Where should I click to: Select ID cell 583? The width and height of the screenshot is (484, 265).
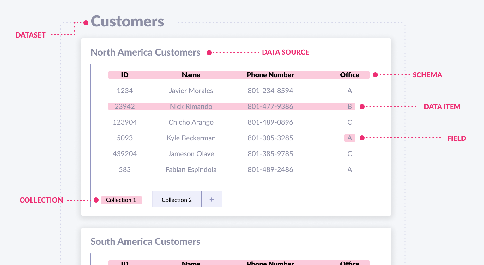click(125, 169)
